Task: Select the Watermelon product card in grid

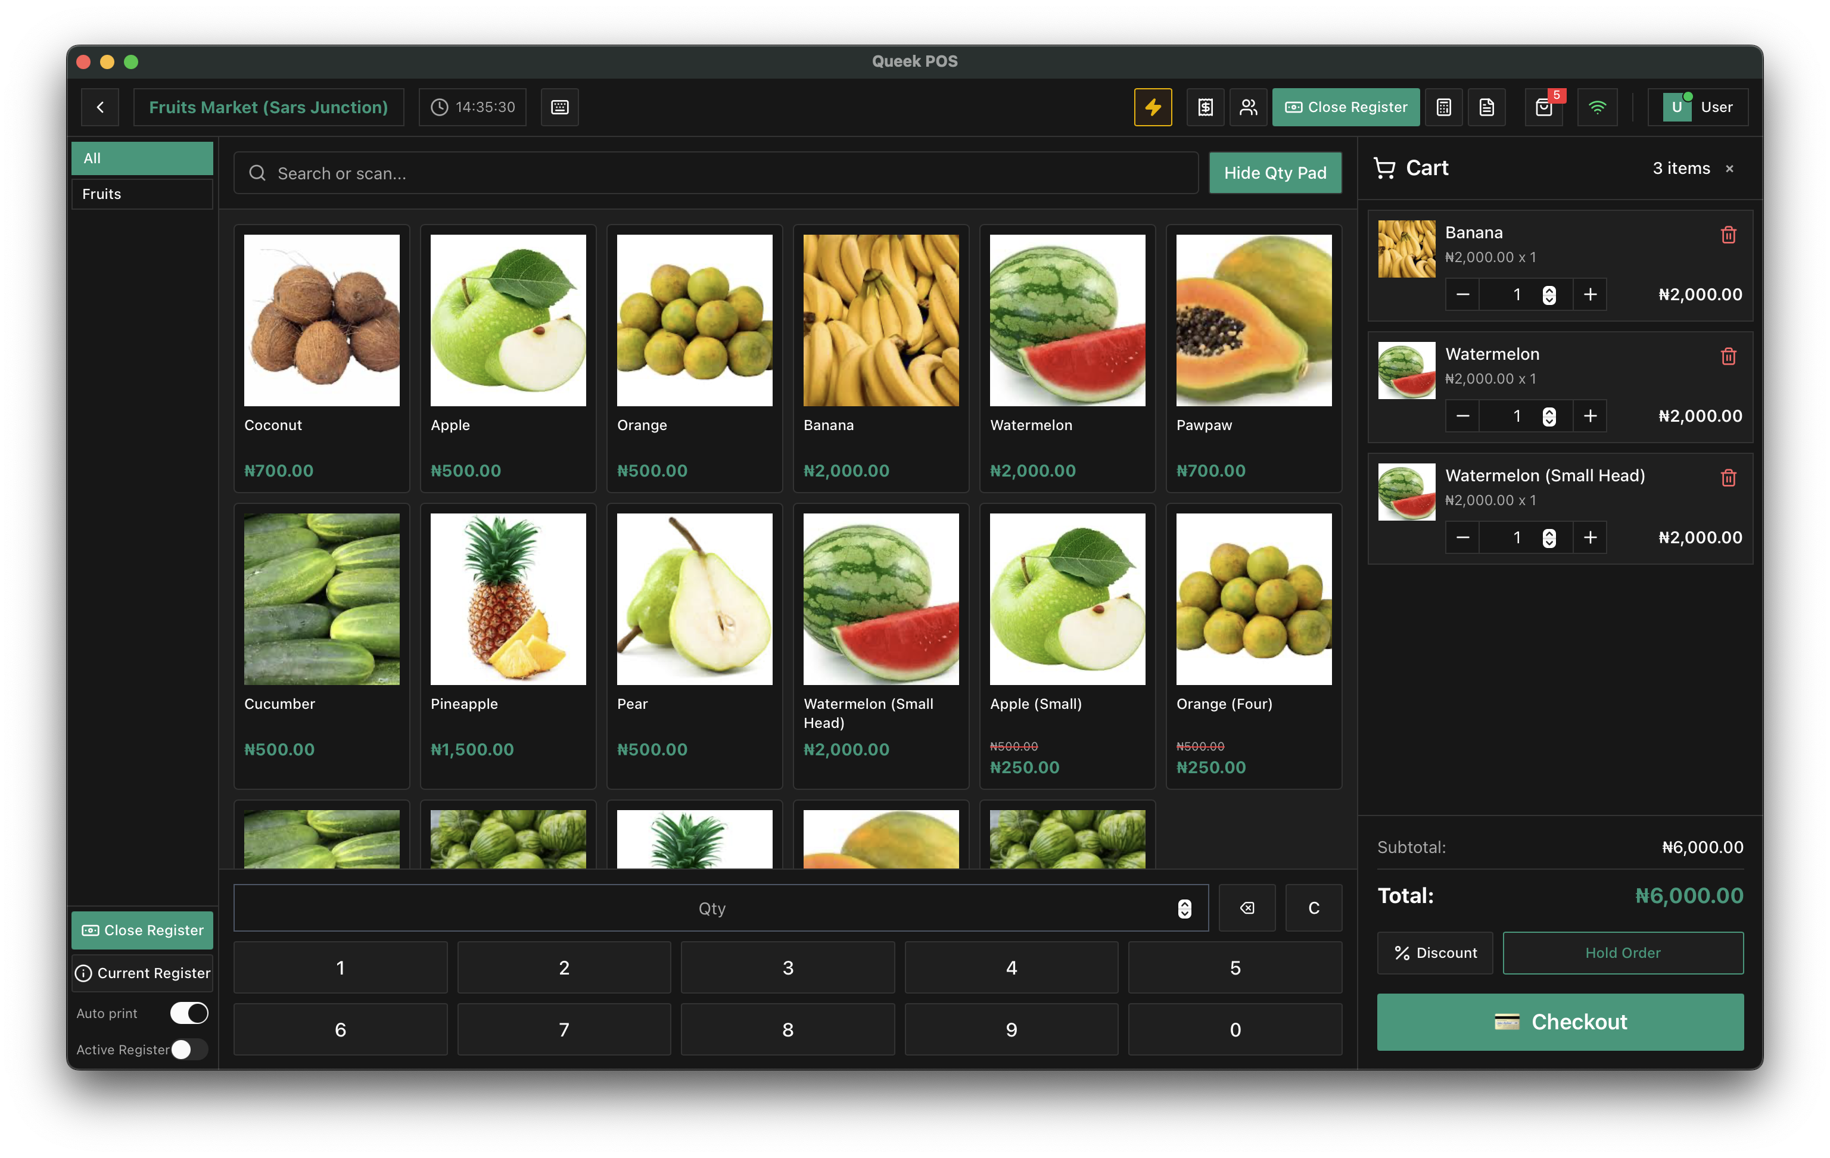Action: (1067, 358)
